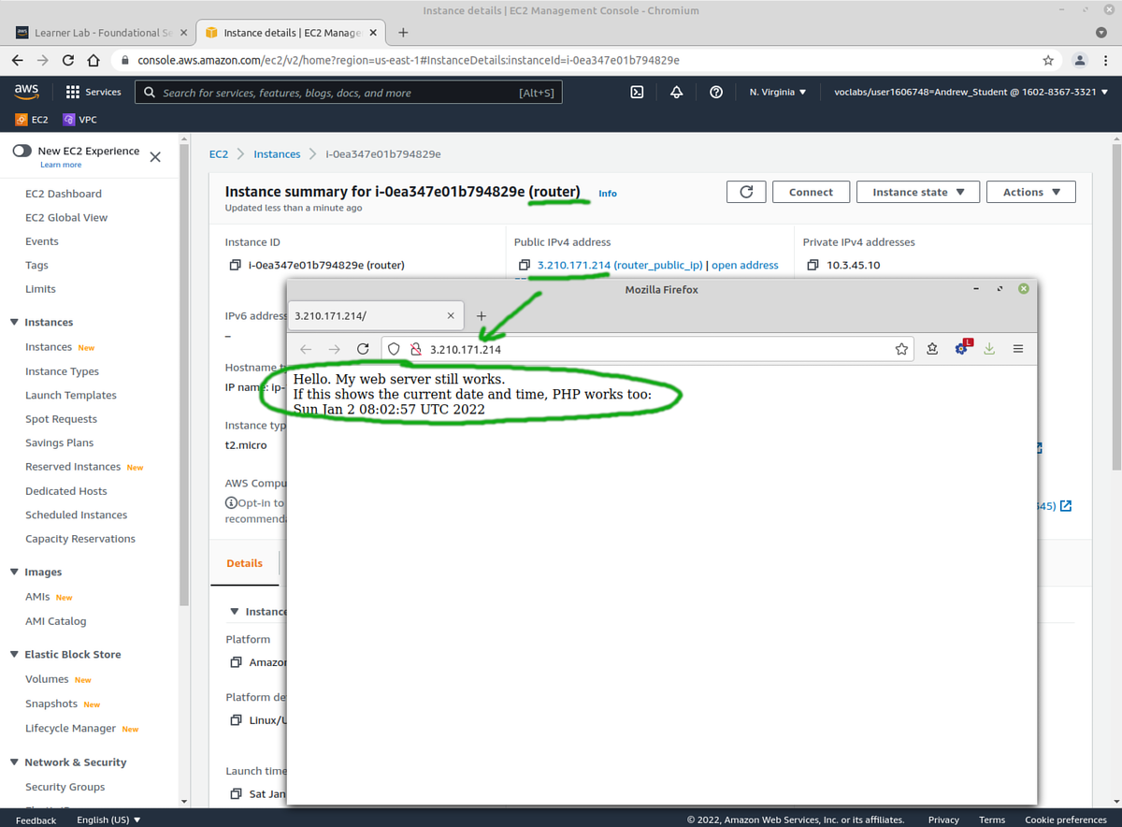Open EC2 Dashboard in sidebar
Screen dimensions: 1122x827
point(64,194)
